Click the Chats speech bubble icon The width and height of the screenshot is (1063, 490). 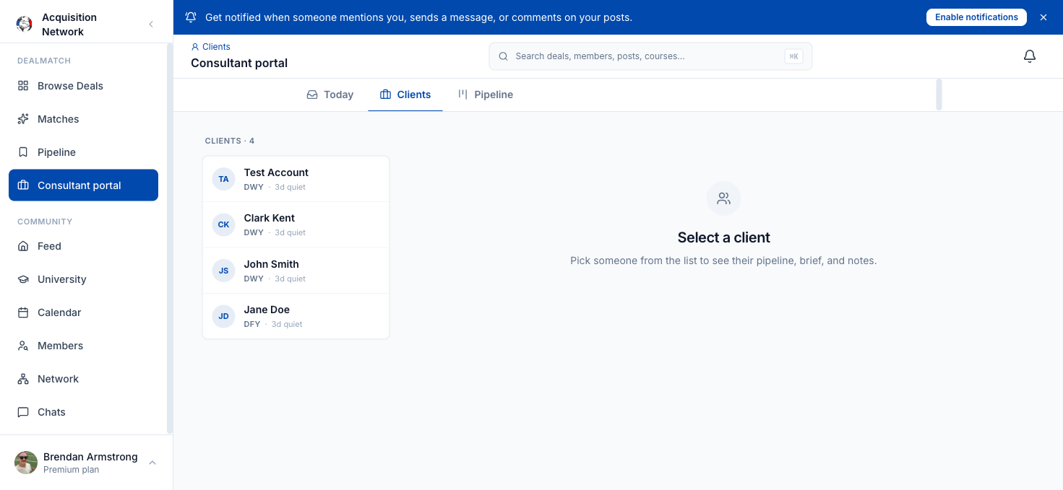click(x=23, y=412)
